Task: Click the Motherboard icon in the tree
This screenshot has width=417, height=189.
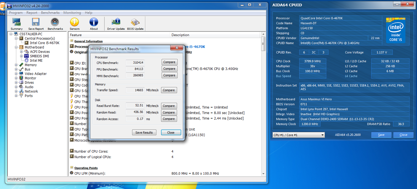Action: 21,47
